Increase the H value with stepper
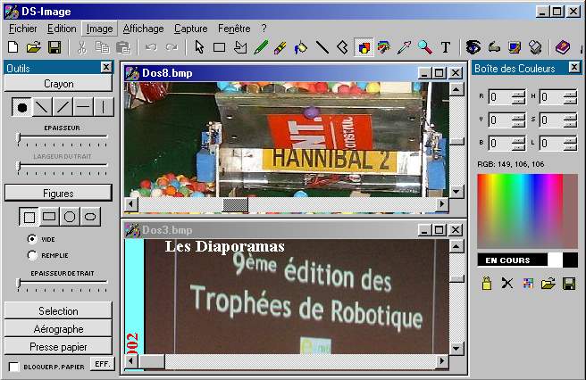This screenshot has width=586, height=380. click(569, 93)
